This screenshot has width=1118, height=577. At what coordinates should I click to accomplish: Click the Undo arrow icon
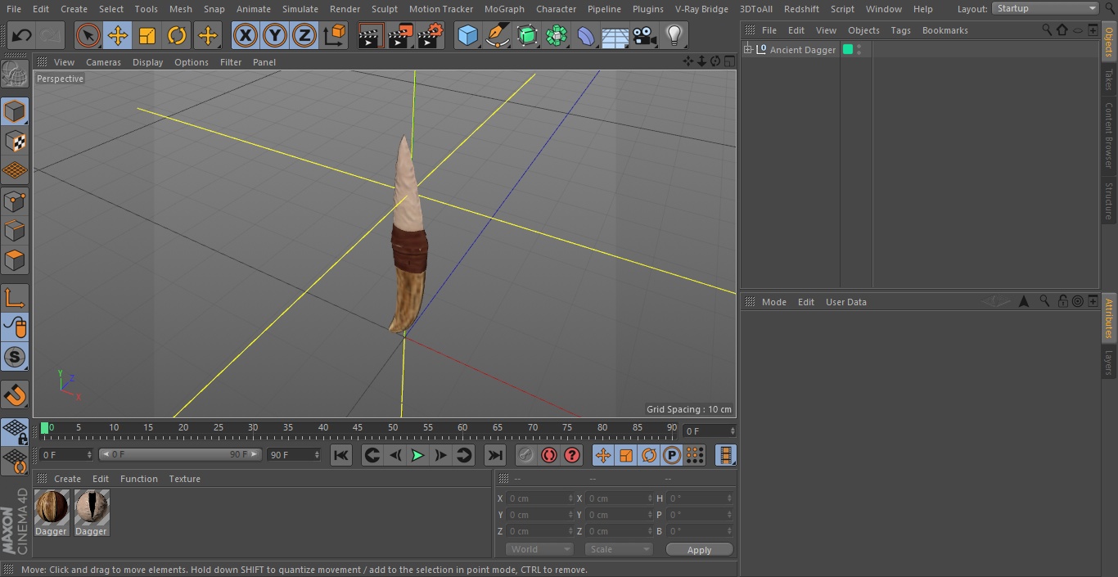coord(22,35)
